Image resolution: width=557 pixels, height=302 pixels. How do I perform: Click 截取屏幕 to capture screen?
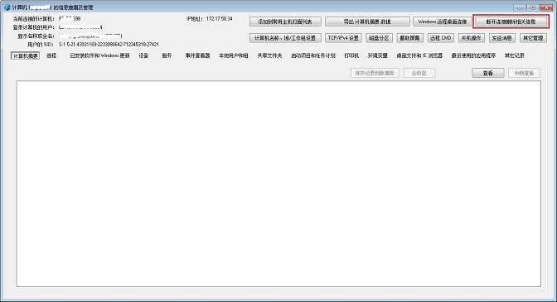tap(409, 38)
